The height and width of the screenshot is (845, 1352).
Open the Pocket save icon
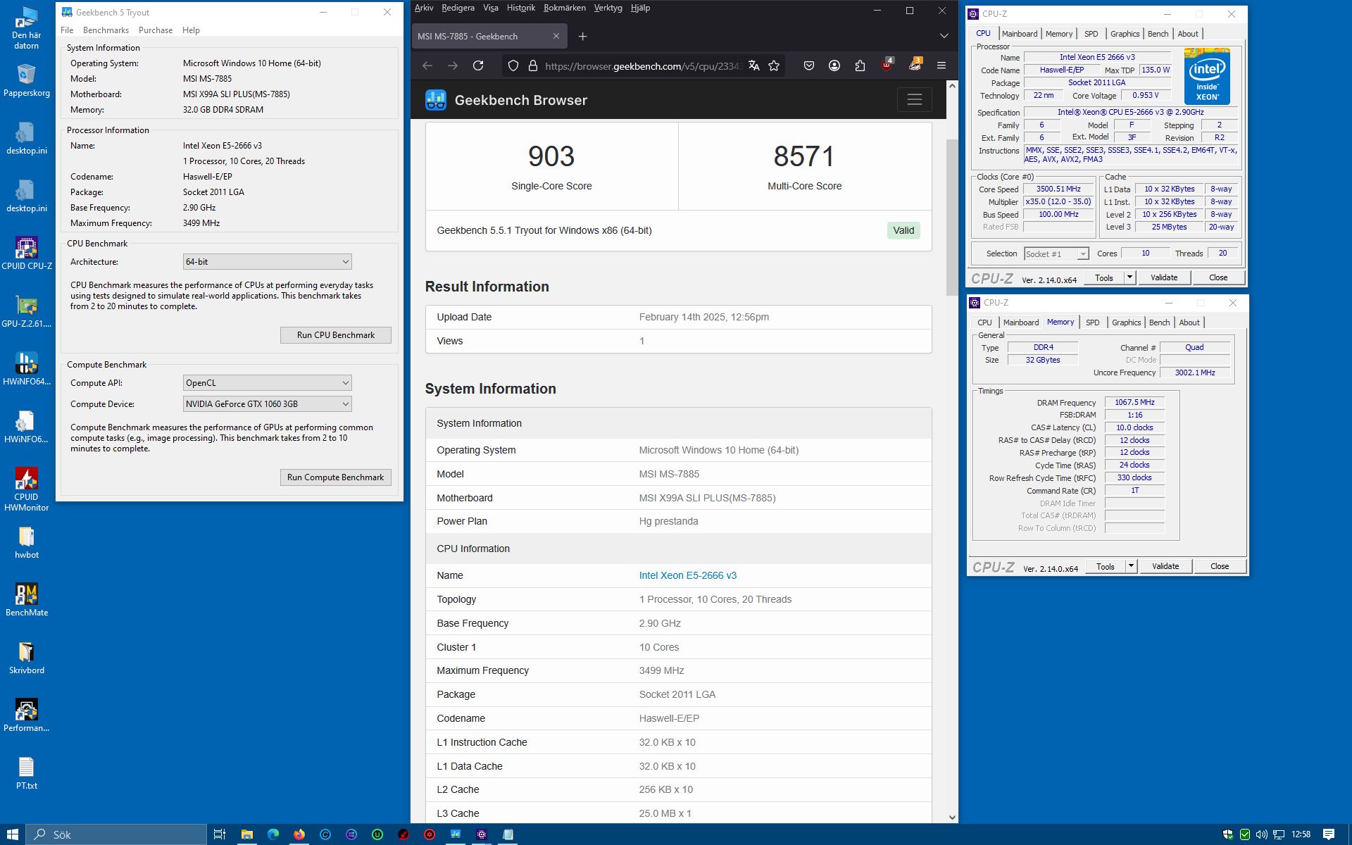pyautogui.click(x=809, y=65)
